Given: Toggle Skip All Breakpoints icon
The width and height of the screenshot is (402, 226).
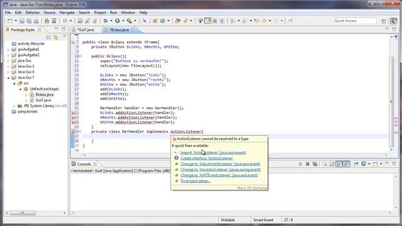Looking at the screenshot, I should click(x=144, y=21).
